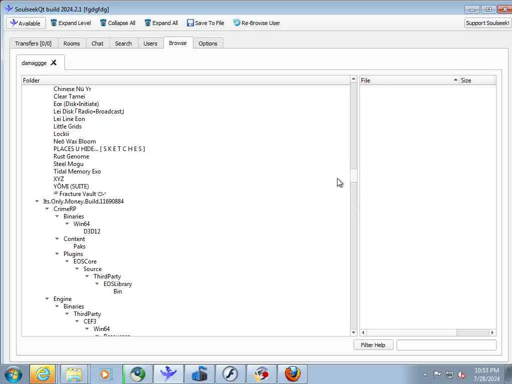Image resolution: width=512 pixels, height=384 pixels.
Task: Click the folder tree scroll down arrow
Action: [353, 332]
